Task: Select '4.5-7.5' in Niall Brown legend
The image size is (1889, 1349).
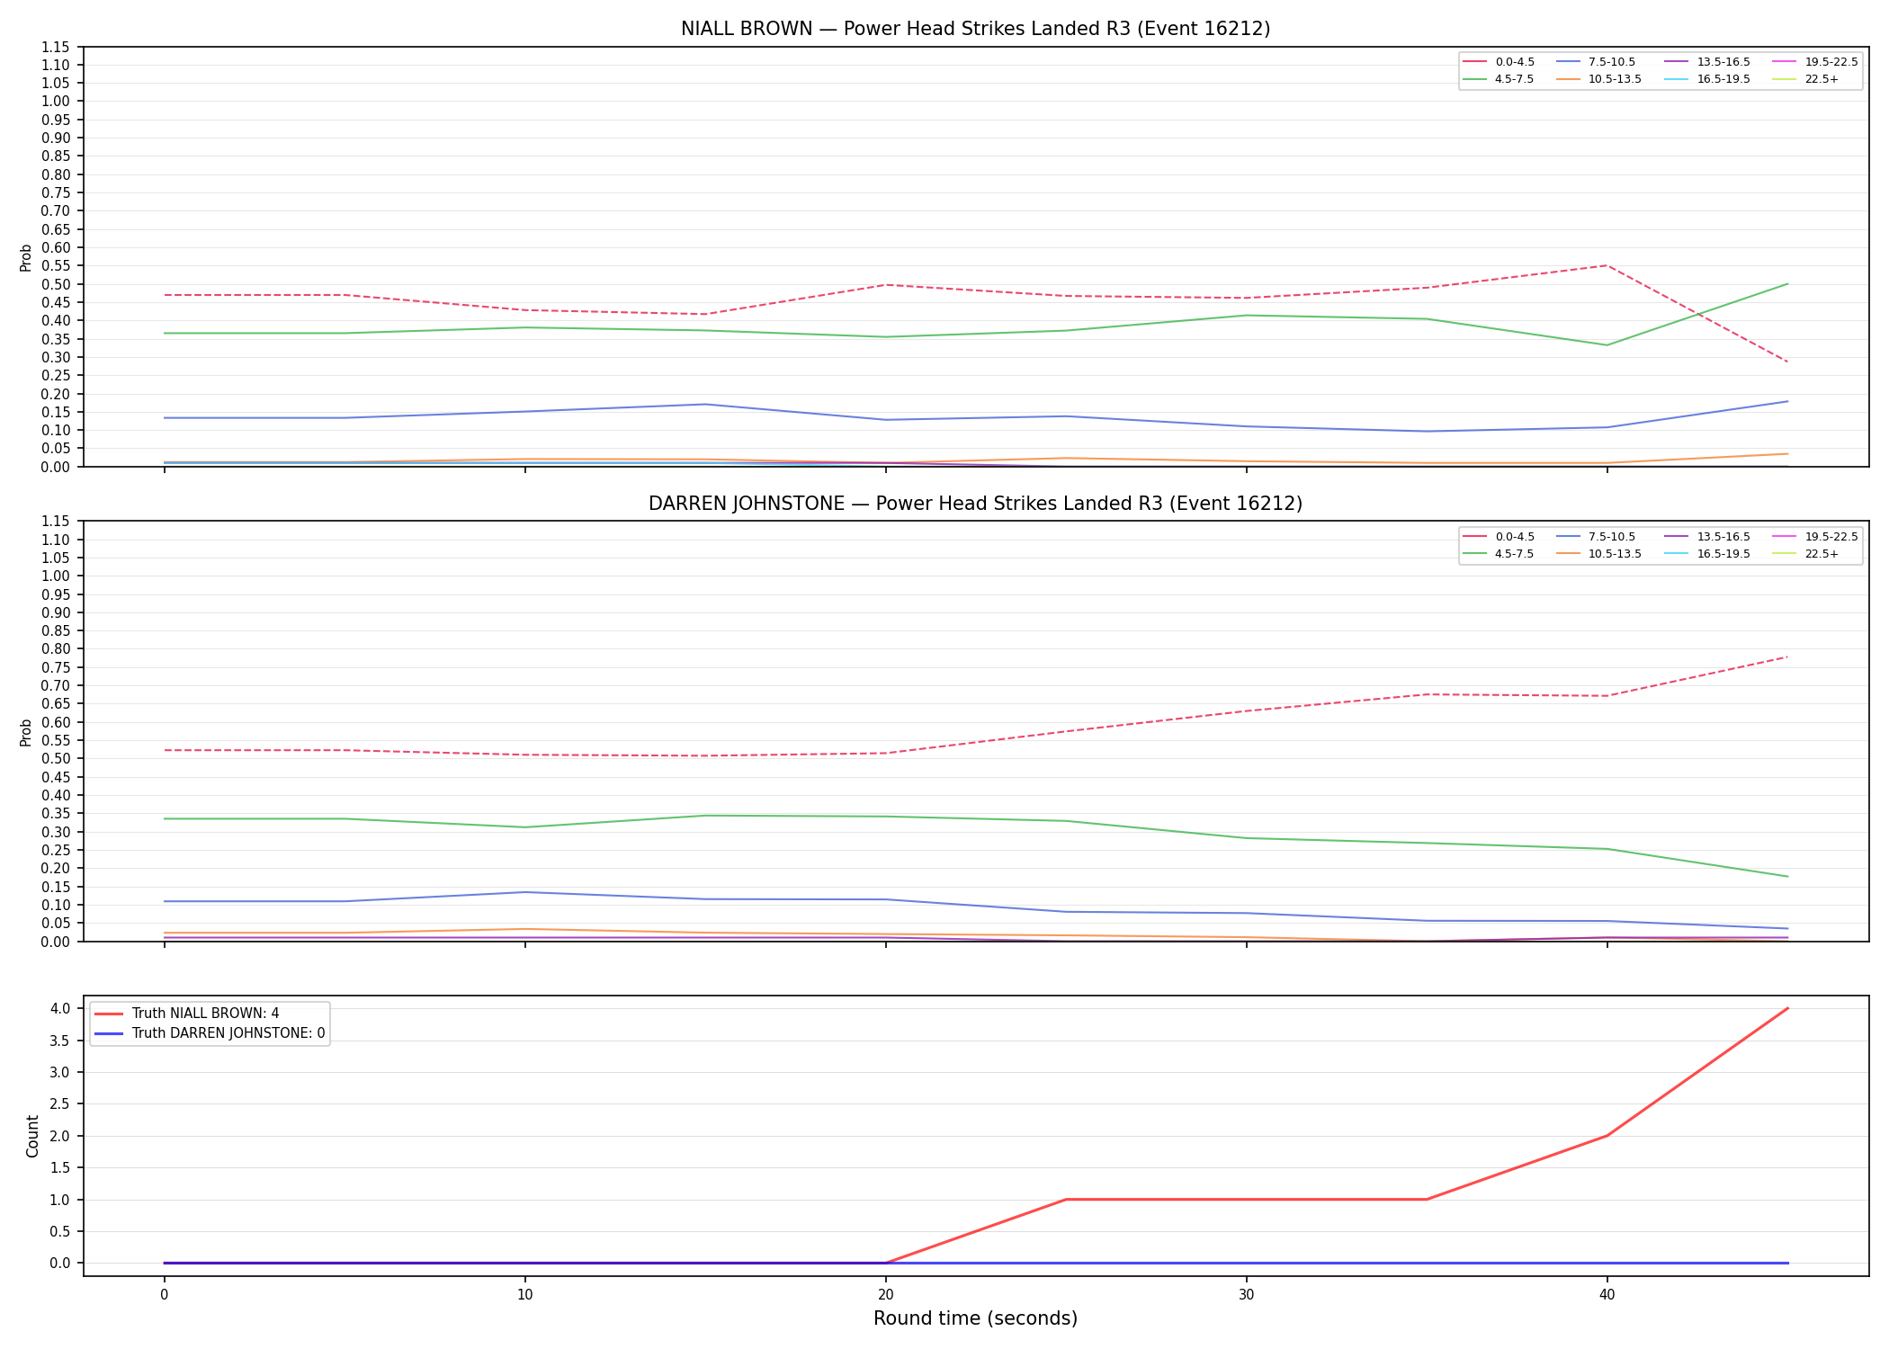Action: (1500, 79)
